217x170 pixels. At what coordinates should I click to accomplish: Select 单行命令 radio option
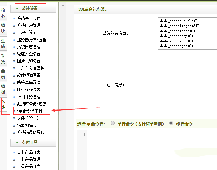point(113,123)
